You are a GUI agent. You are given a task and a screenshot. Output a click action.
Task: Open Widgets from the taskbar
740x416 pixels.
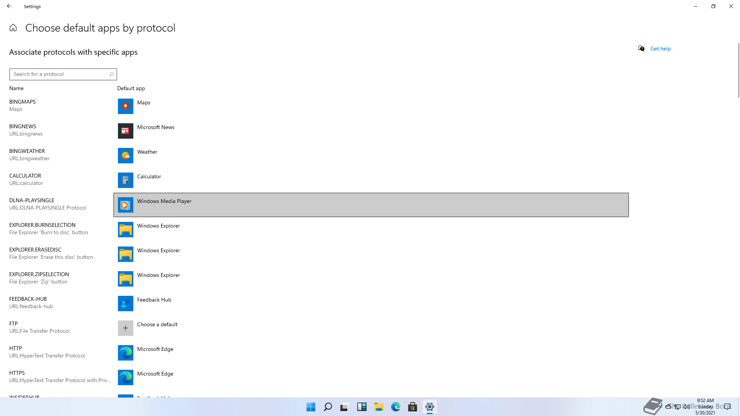362,407
